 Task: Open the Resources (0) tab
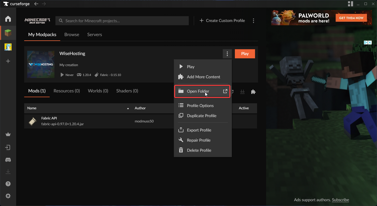(67, 91)
